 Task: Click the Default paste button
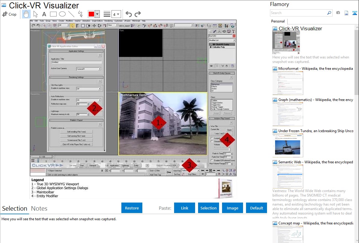[257, 208]
